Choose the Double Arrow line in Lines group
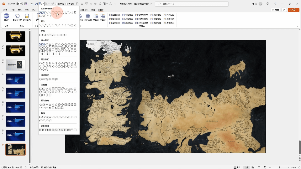The height and width of the screenshot is (169, 301). point(46,25)
